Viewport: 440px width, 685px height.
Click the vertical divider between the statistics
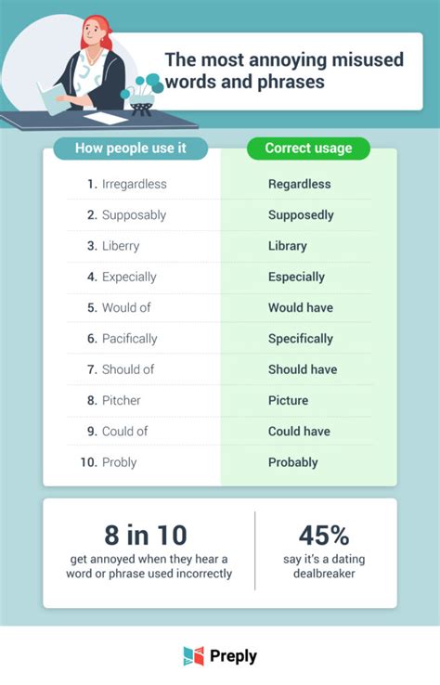pos(255,551)
